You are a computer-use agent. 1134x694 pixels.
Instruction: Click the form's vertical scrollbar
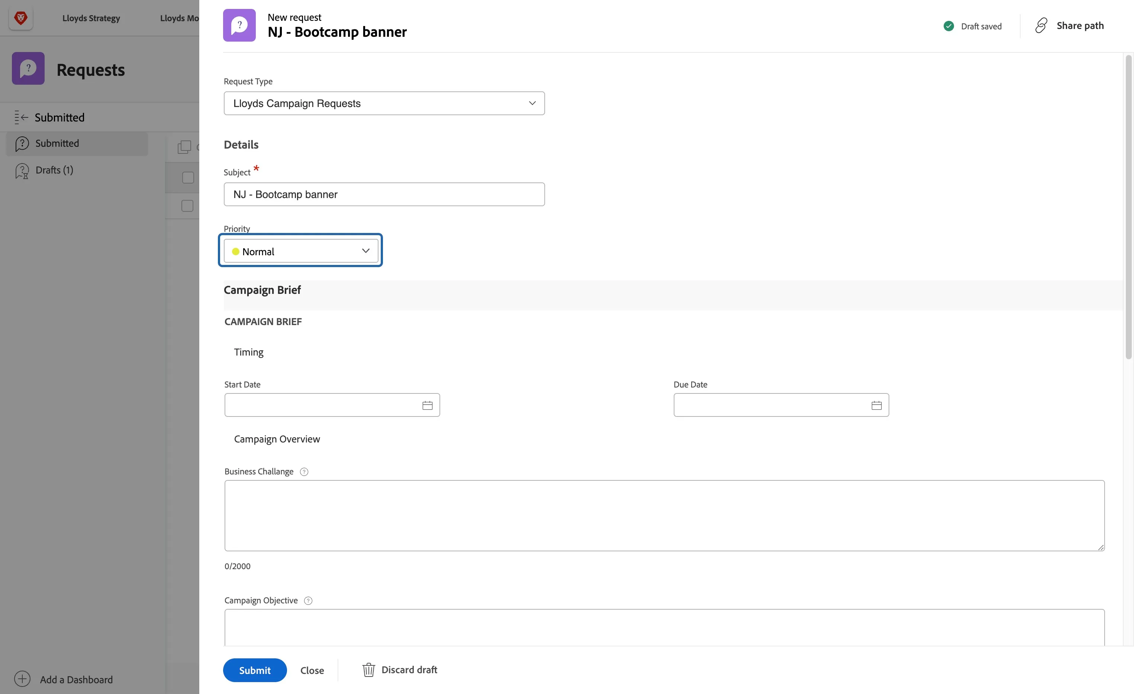1128,207
